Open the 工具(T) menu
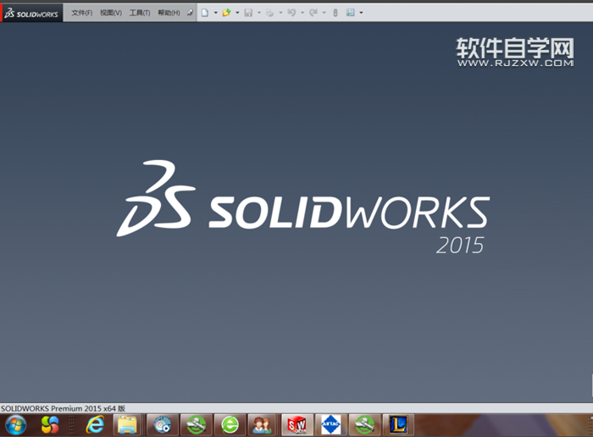This screenshot has height=437, width=593. click(140, 14)
